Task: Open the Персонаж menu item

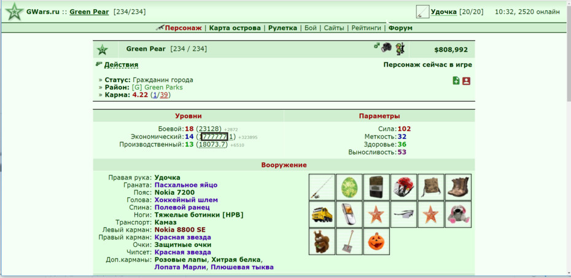Action: [x=183, y=28]
